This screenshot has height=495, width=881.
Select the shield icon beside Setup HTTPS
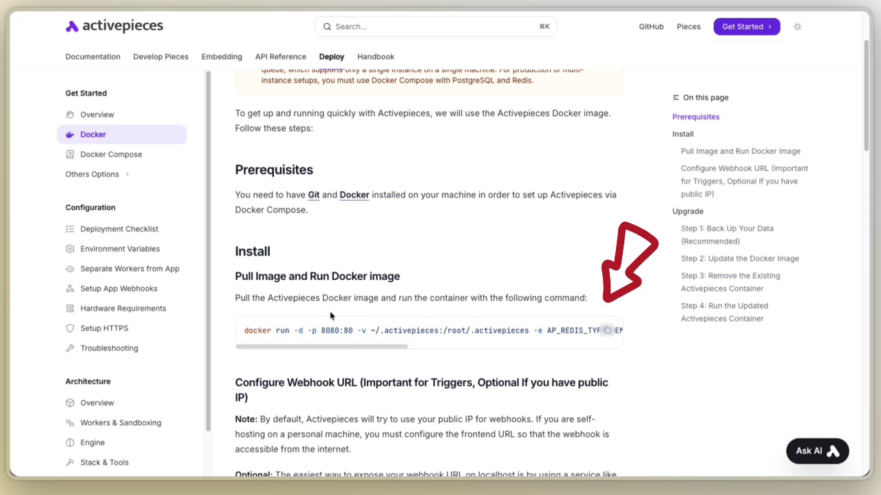coord(70,328)
